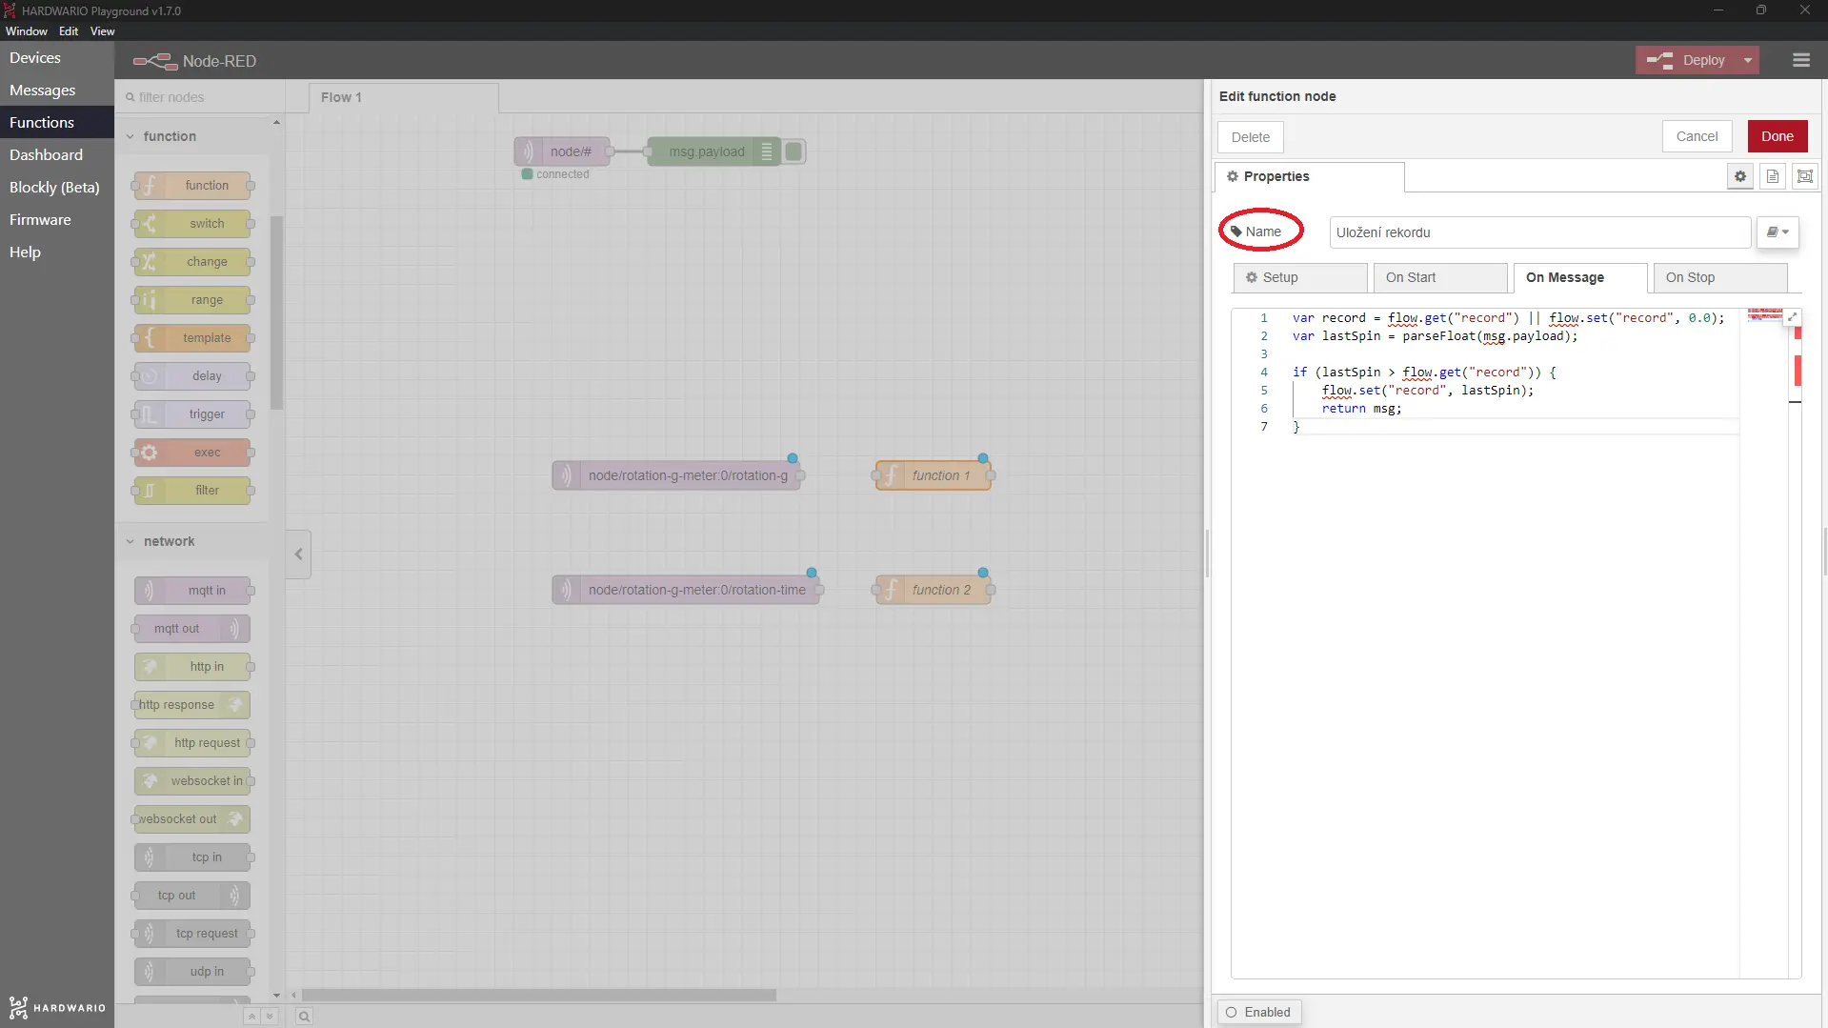
Task: Select the mqtt in palette node
Action: 192,591
